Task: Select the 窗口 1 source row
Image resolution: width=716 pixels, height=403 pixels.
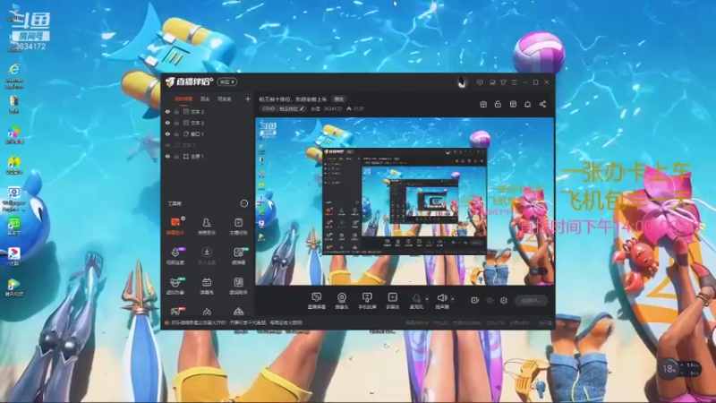Action: (x=208, y=133)
